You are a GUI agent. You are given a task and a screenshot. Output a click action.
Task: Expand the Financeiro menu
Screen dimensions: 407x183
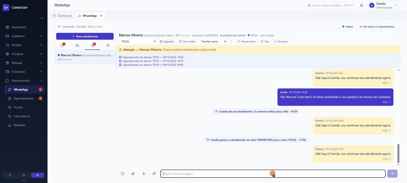[25, 72]
